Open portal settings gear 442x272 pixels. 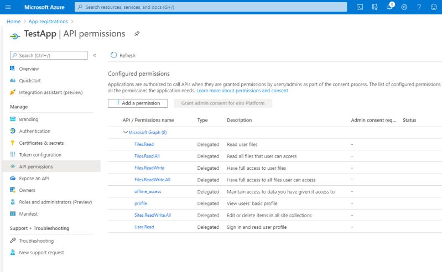click(404, 7)
